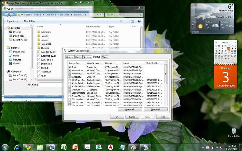Click New folder in Open dialog
Viewport: 242px width, 151px height.
point(29,21)
